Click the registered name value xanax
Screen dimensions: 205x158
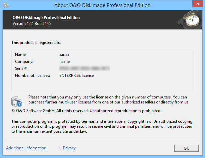[x=65, y=54]
